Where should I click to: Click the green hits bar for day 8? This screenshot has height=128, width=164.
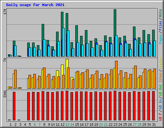pos(43,32)
